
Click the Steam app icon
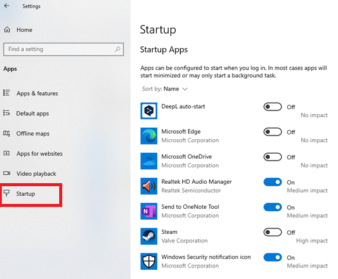(x=149, y=236)
